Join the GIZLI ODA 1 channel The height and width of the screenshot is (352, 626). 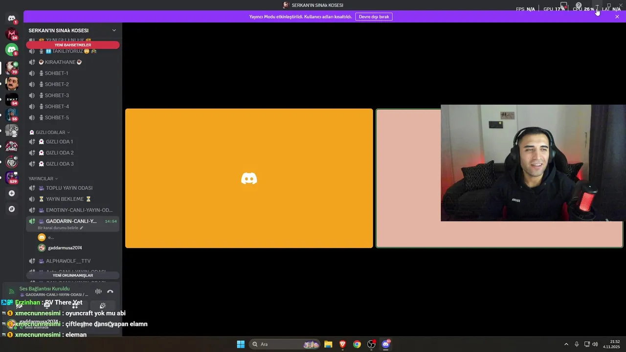(72, 142)
